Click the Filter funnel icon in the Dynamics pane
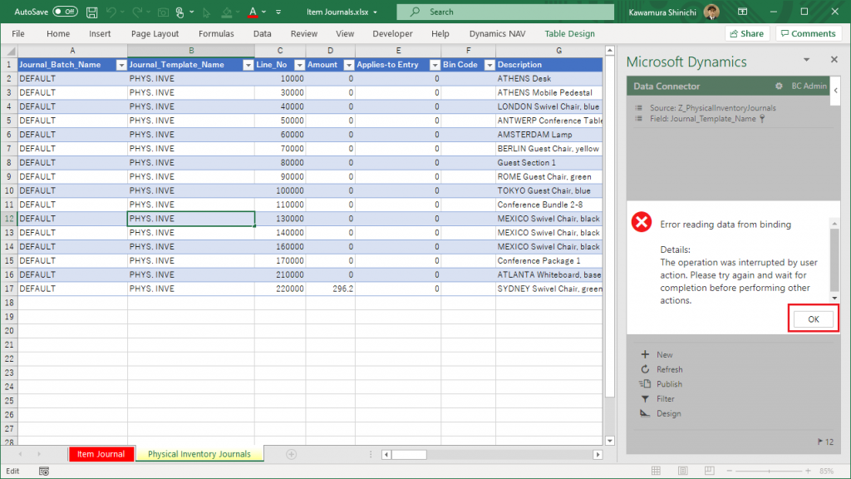Image resolution: width=851 pixels, height=479 pixels. pyautogui.click(x=645, y=398)
